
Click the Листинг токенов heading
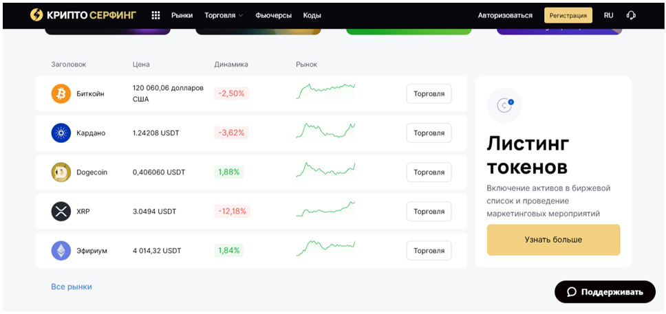click(x=528, y=156)
